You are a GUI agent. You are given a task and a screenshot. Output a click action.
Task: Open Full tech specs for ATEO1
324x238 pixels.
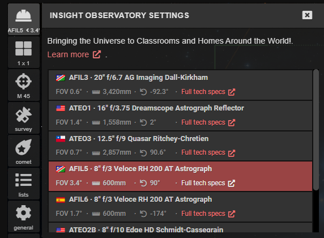coord(208,122)
